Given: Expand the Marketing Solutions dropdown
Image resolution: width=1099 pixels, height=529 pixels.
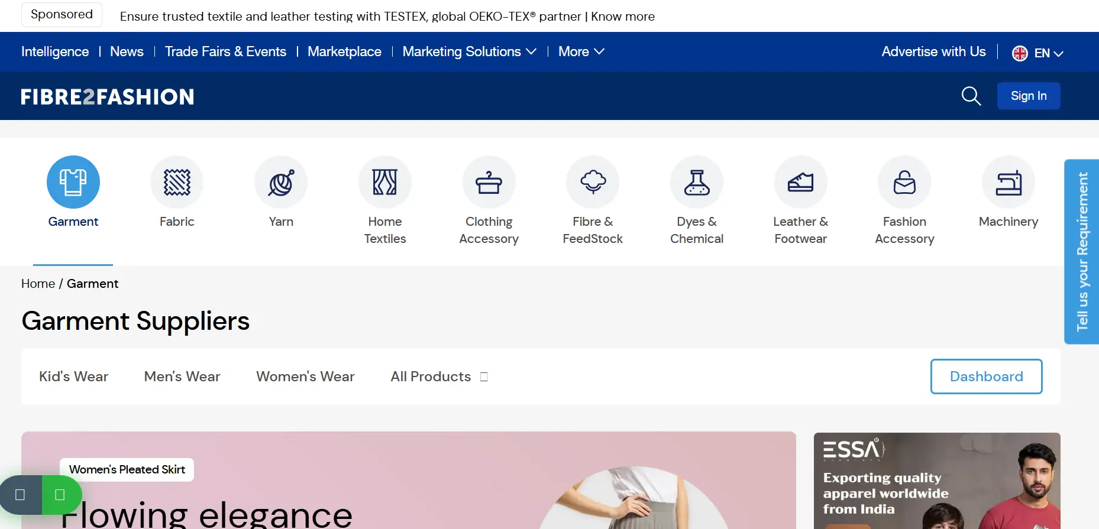Looking at the screenshot, I should tap(470, 51).
